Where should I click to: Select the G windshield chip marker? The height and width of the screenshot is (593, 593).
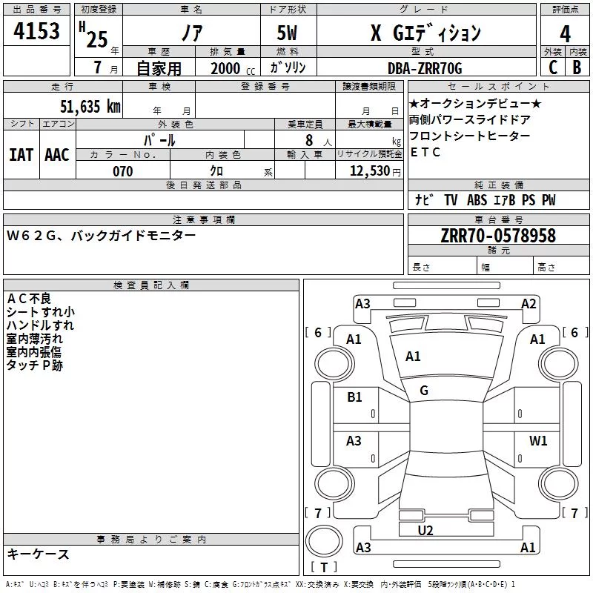pyautogui.click(x=424, y=391)
